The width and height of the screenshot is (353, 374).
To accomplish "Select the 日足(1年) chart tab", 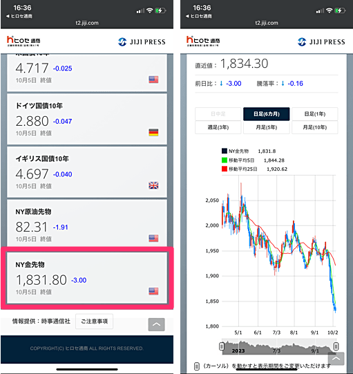I will click(x=315, y=114).
